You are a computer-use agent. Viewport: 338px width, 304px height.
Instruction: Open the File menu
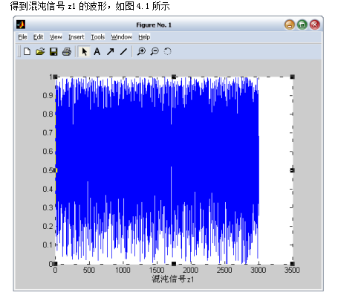point(22,37)
